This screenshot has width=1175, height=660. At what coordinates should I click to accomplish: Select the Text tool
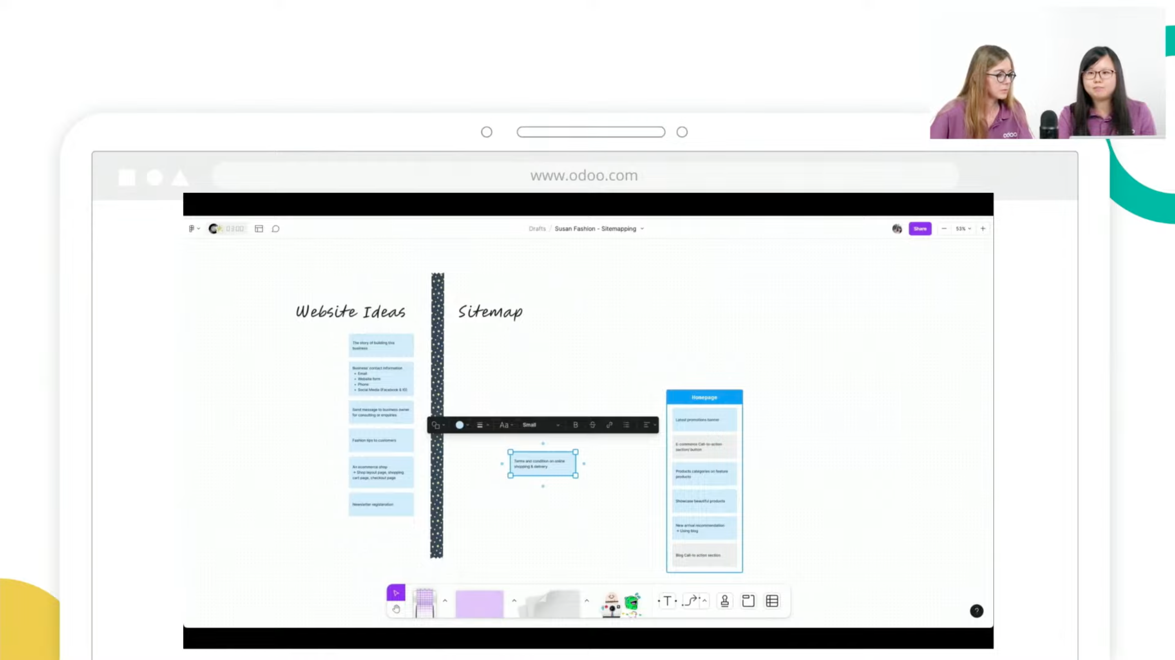click(667, 601)
